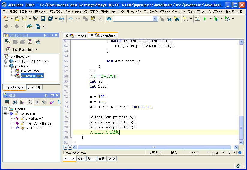Click the Debug project icon
The image size is (247, 170).
pyautogui.click(x=216, y=19)
